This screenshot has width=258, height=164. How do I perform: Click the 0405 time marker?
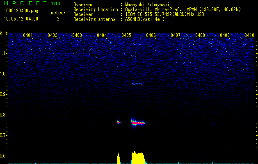coord(126,35)
